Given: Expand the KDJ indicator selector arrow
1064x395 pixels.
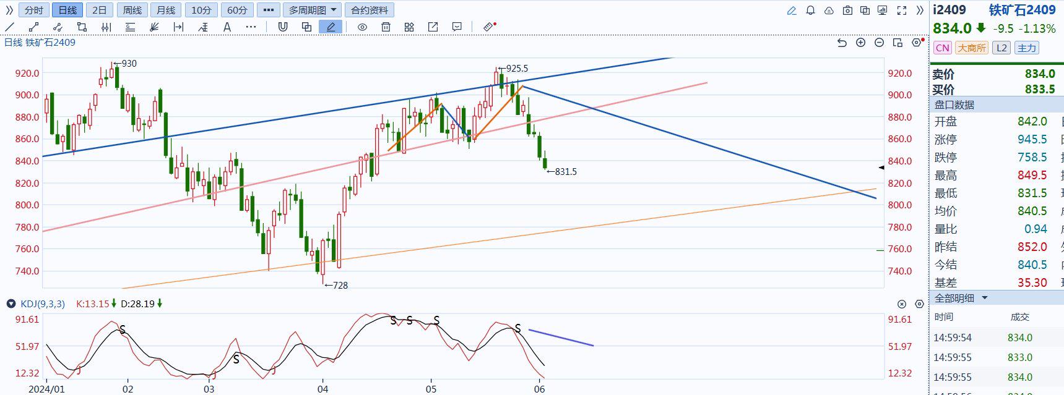Looking at the screenshot, I should [x=11, y=304].
